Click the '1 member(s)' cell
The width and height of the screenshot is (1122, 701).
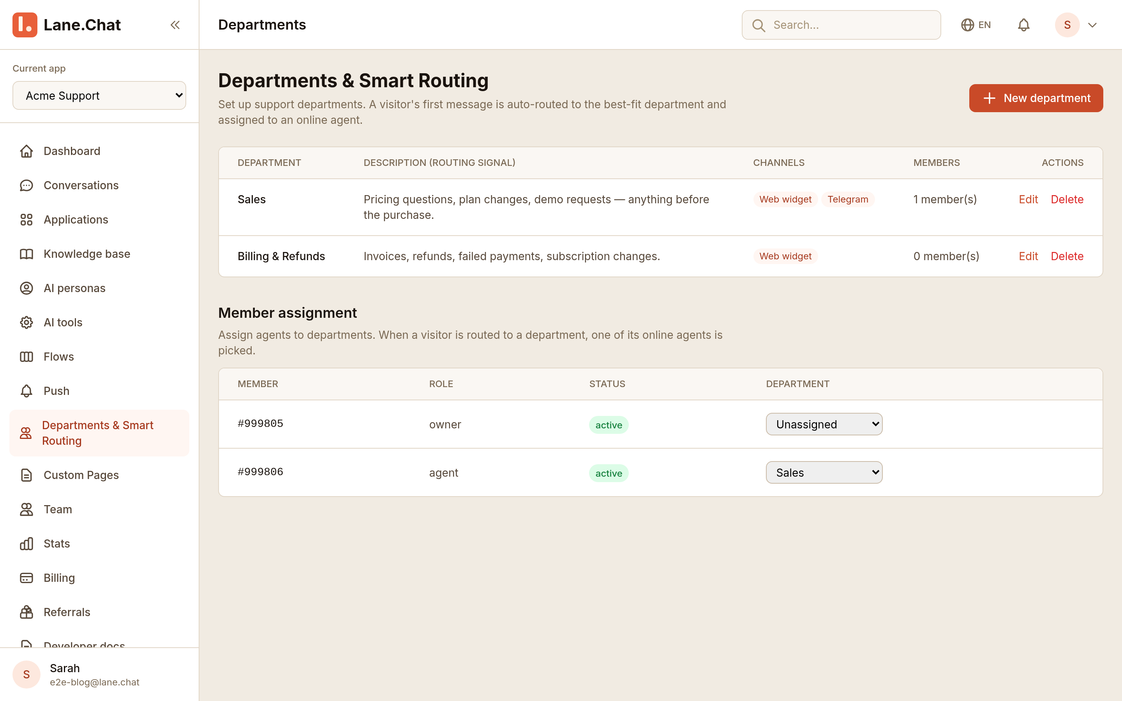(945, 199)
